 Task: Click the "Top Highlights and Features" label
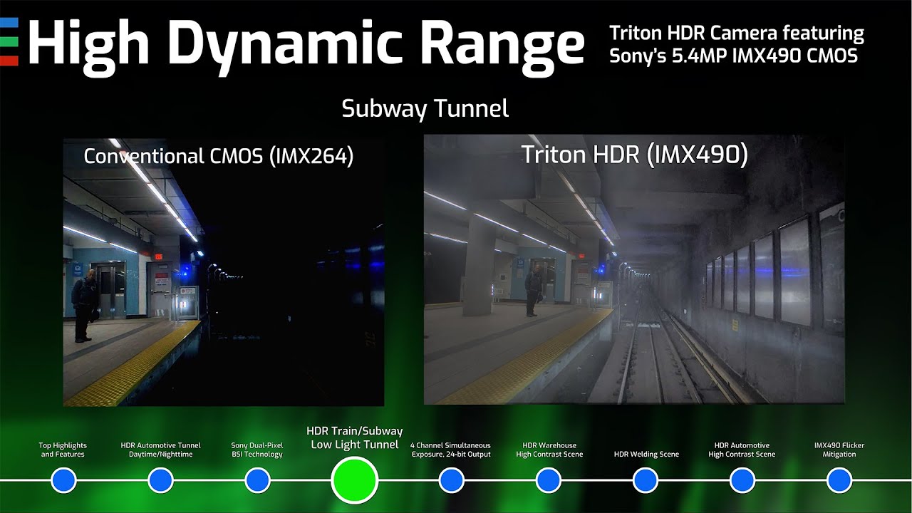(62, 450)
